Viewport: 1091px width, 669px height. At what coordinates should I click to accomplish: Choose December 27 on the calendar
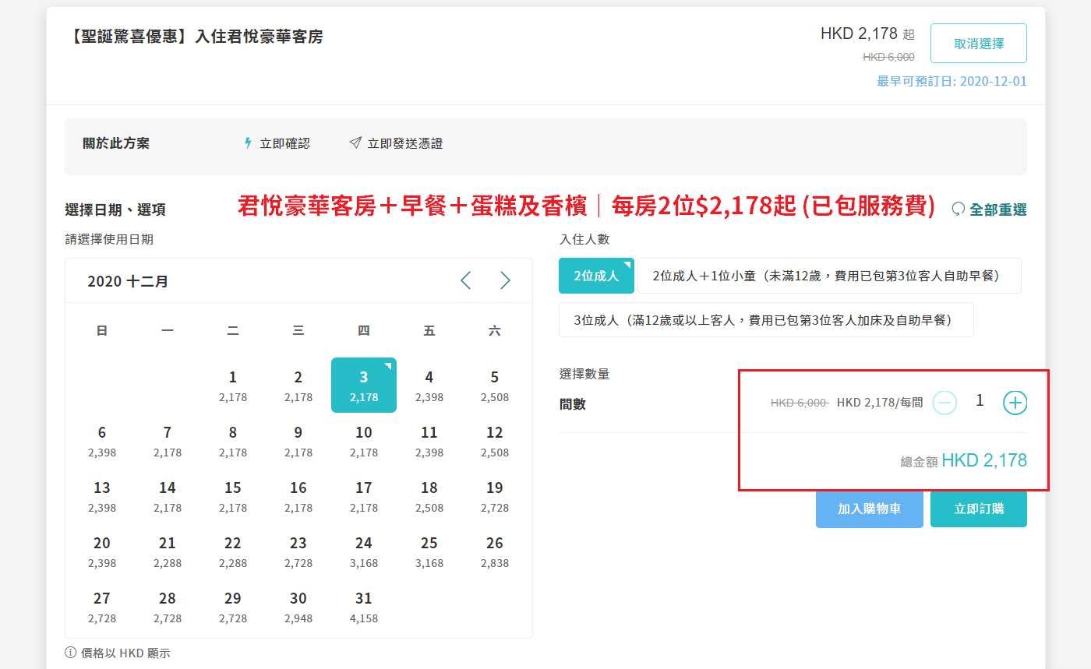[x=102, y=607]
